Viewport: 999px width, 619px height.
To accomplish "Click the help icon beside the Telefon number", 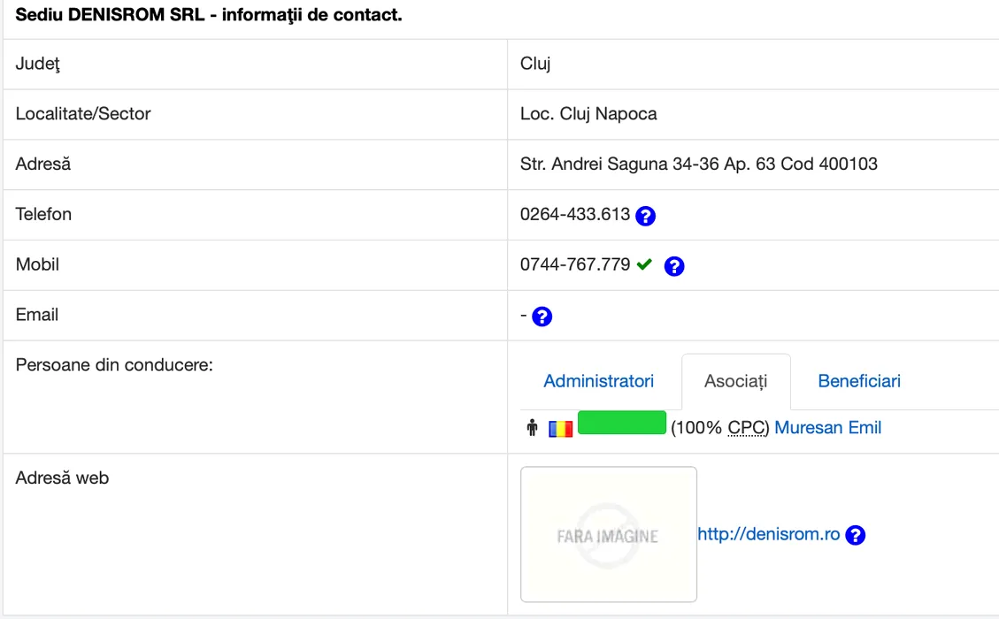I will [645, 215].
